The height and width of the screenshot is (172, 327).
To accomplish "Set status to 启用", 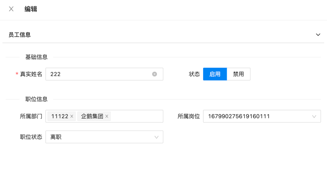I will click(215, 74).
